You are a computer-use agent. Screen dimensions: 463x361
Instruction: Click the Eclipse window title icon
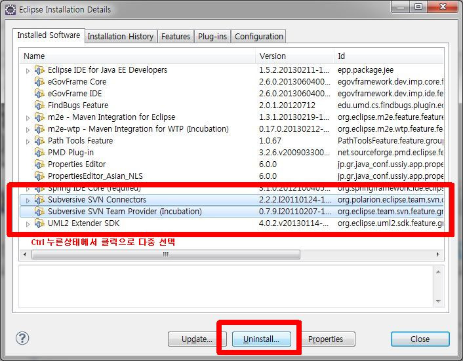coord(10,10)
